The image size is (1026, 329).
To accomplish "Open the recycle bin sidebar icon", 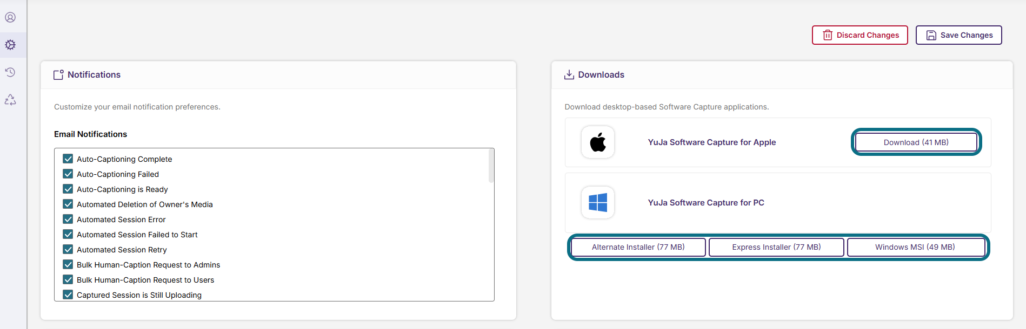I will click(x=10, y=100).
